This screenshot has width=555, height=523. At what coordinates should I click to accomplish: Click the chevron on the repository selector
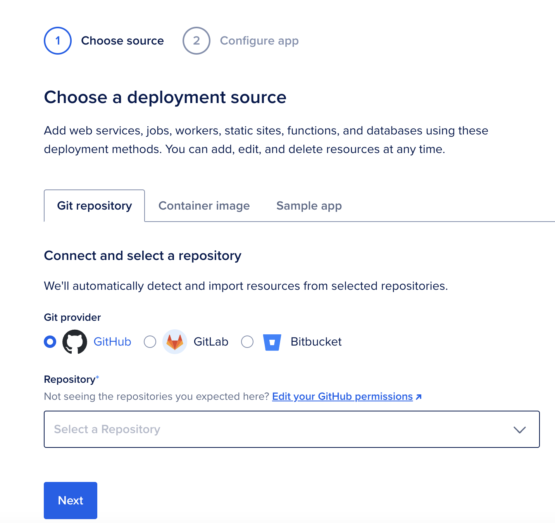click(x=519, y=429)
